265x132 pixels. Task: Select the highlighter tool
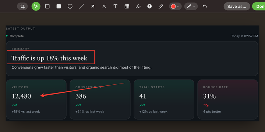coord(138,6)
